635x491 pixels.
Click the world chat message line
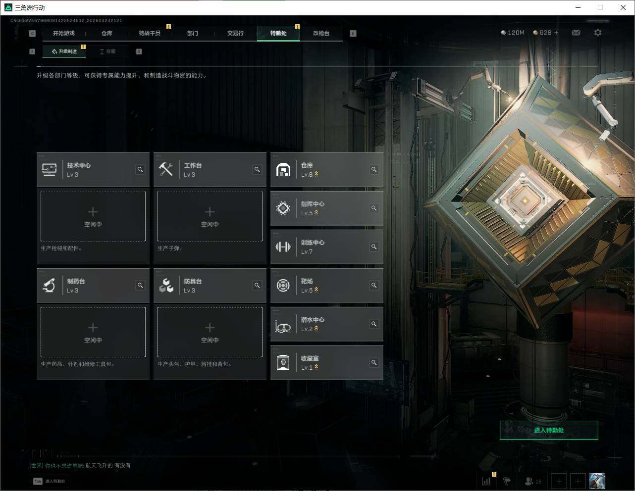pyautogui.click(x=80, y=465)
